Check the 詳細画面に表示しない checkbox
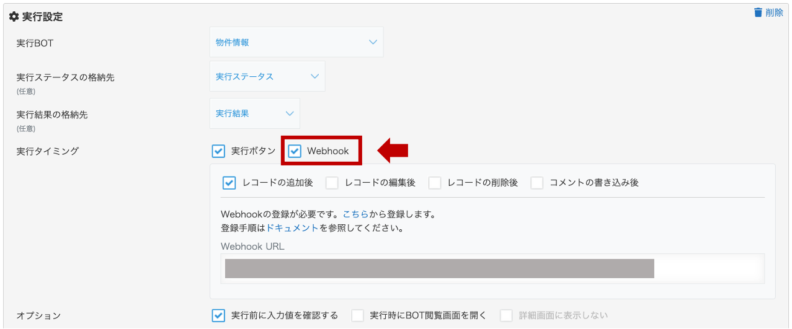Image resolution: width=792 pixels, height=329 pixels. point(507,315)
